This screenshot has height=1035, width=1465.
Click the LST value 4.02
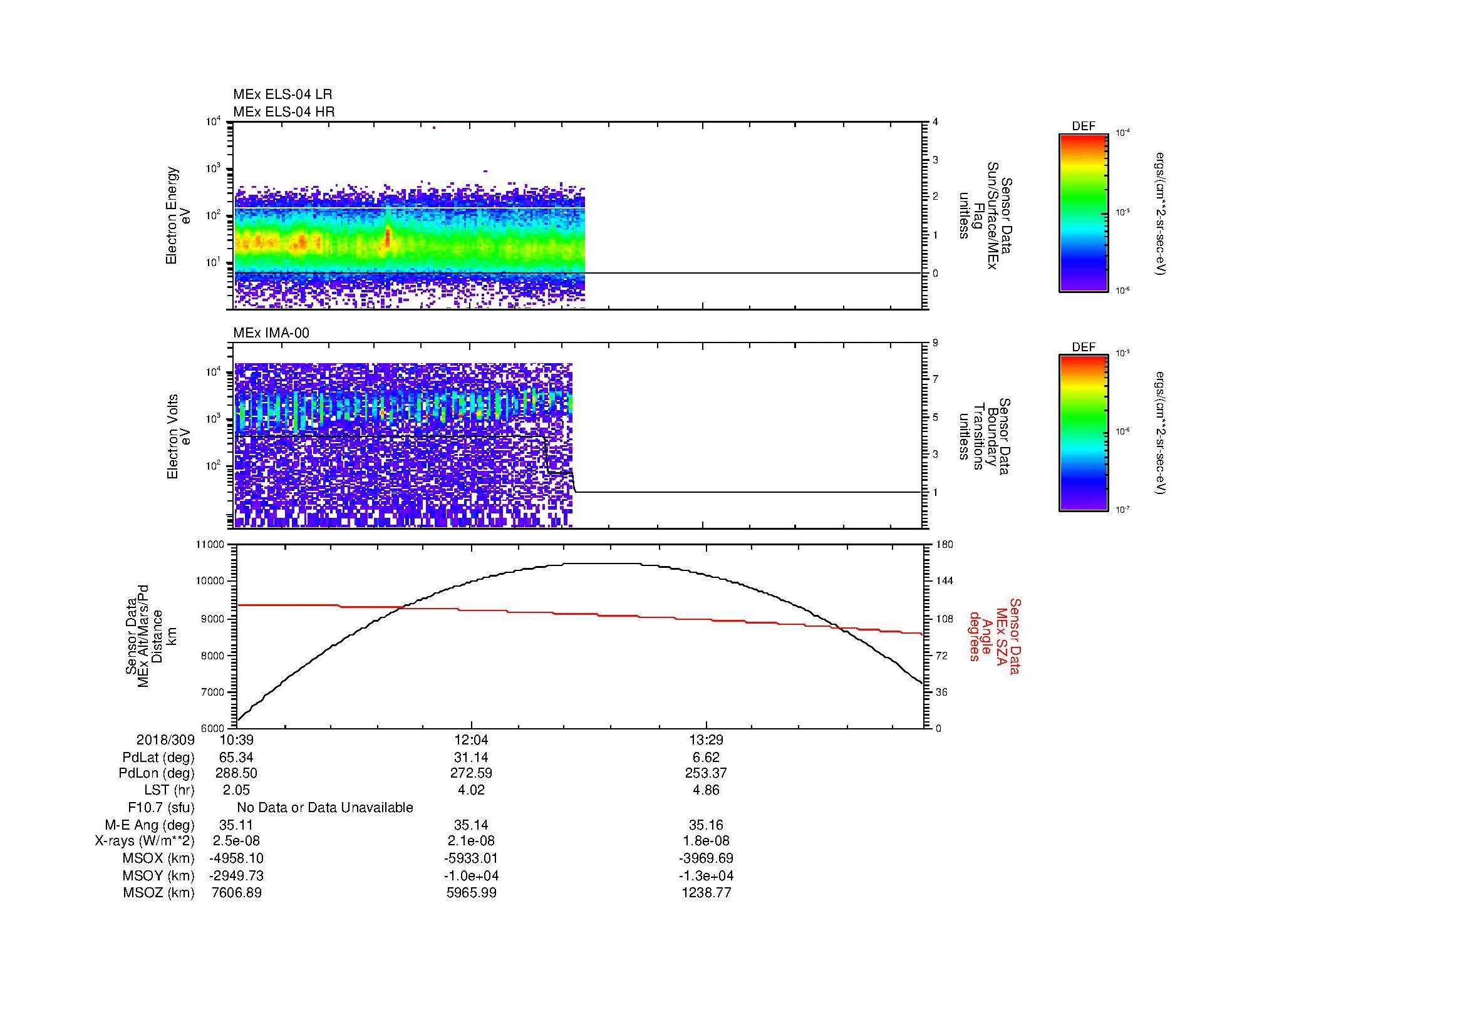point(471,790)
